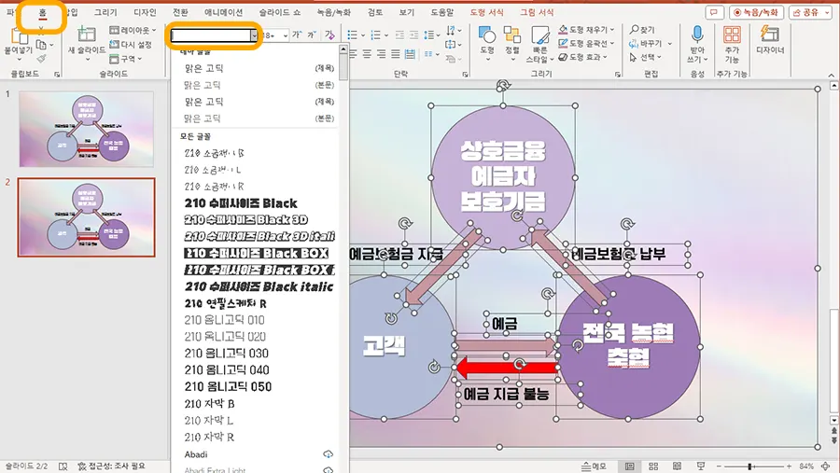Switch to reading view icon

[678, 466]
